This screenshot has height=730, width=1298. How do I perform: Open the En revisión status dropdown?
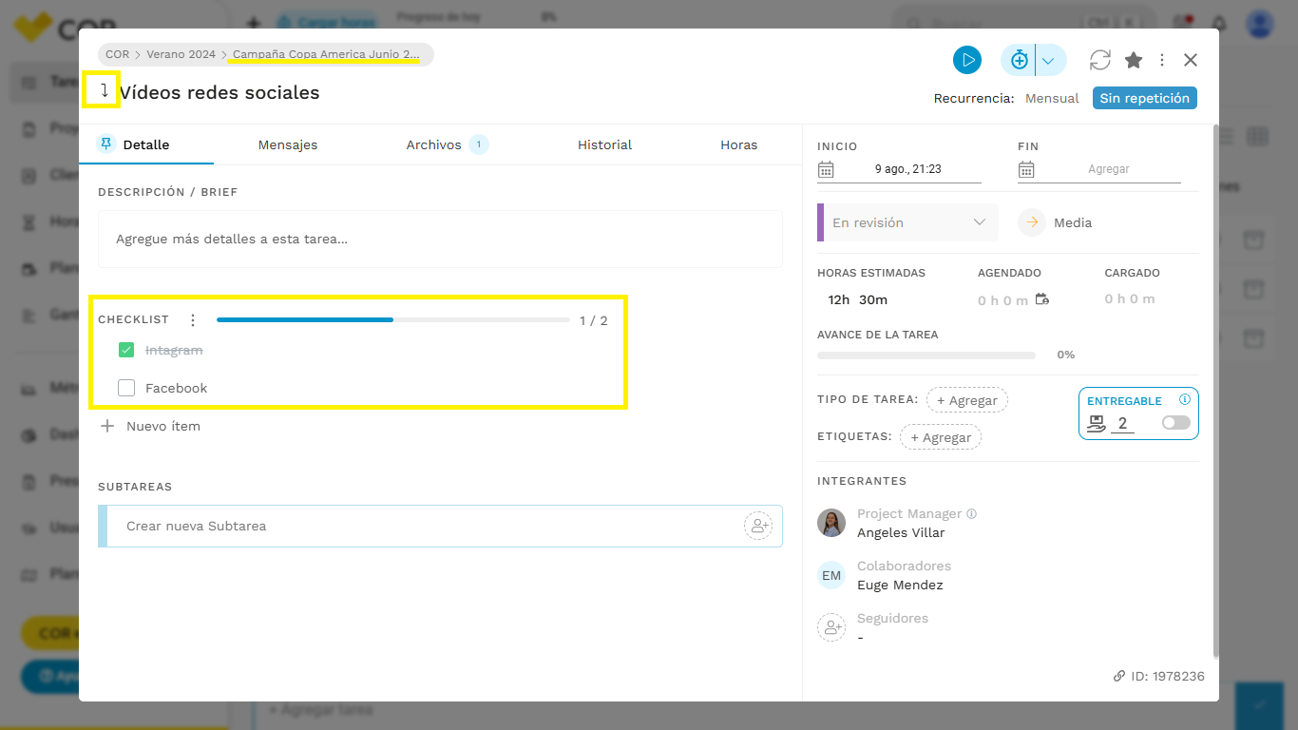click(x=907, y=222)
